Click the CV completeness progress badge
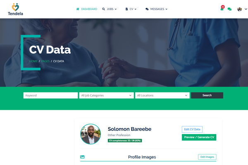 point(125,141)
